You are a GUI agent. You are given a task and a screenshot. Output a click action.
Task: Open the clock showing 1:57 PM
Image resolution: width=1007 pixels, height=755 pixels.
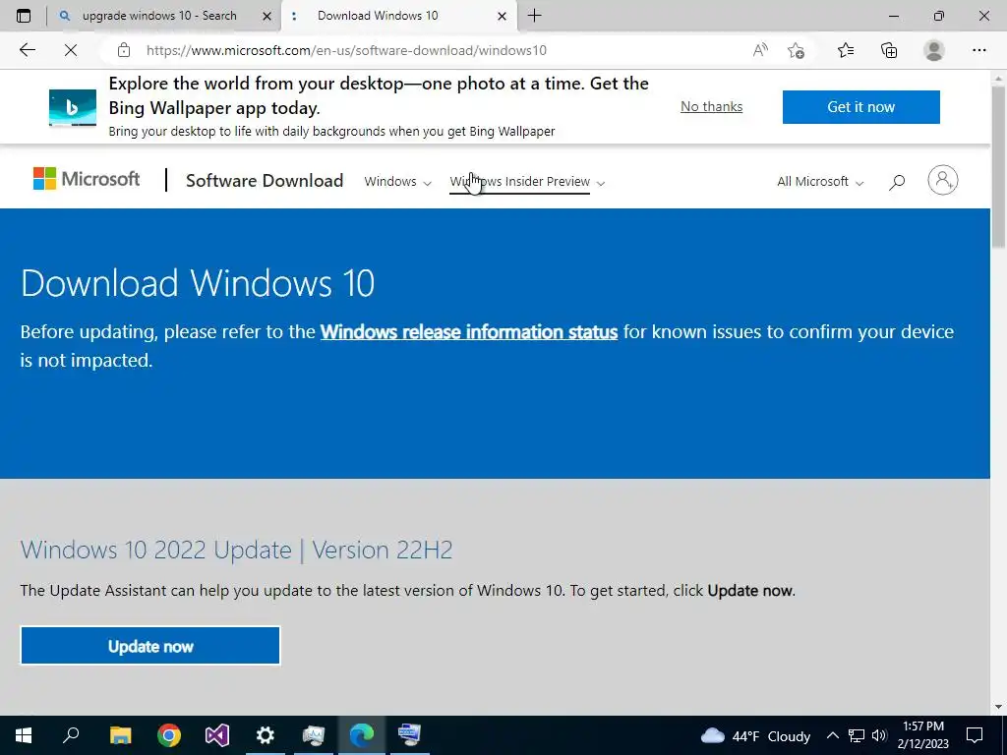[x=922, y=735]
